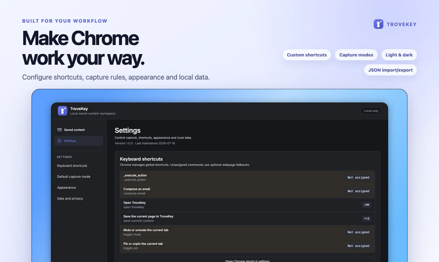The width and height of the screenshot is (439, 262).
Task: Click the Open TroveKey shortcut key badge
Action: pos(367,205)
